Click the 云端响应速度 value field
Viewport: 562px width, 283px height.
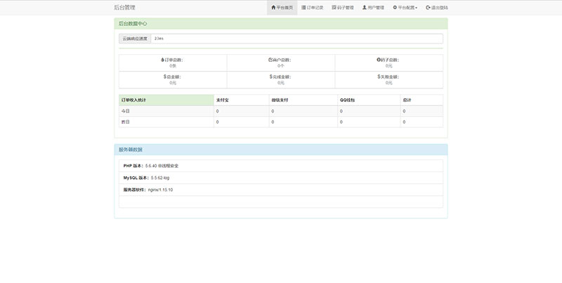pyautogui.click(x=296, y=39)
